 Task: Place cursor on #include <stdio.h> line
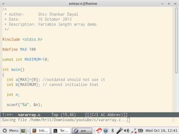coord(22,39)
